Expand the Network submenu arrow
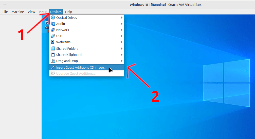This screenshot has height=139, width=255. coord(122,30)
